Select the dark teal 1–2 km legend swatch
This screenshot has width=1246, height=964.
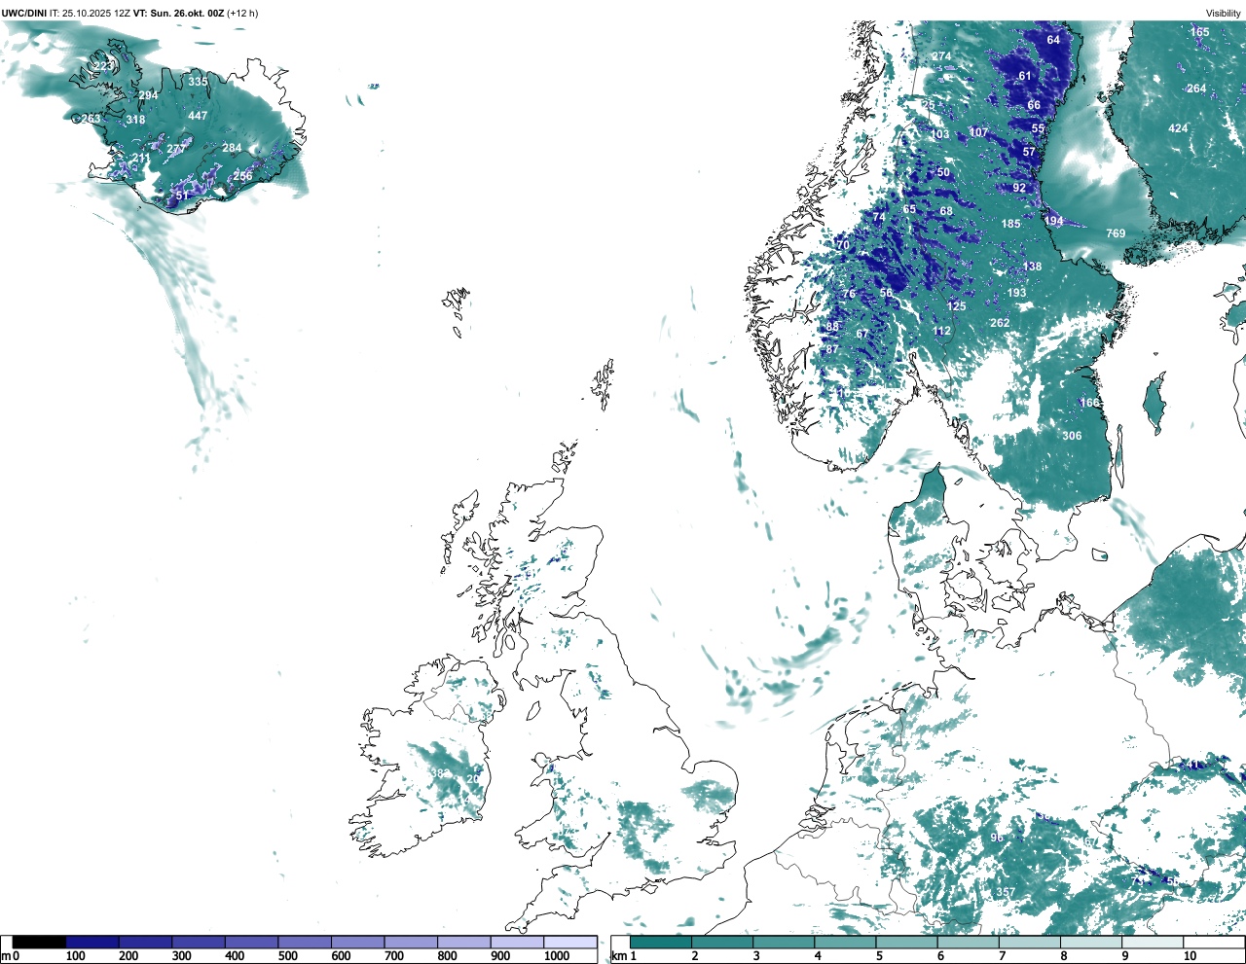tap(661, 942)
